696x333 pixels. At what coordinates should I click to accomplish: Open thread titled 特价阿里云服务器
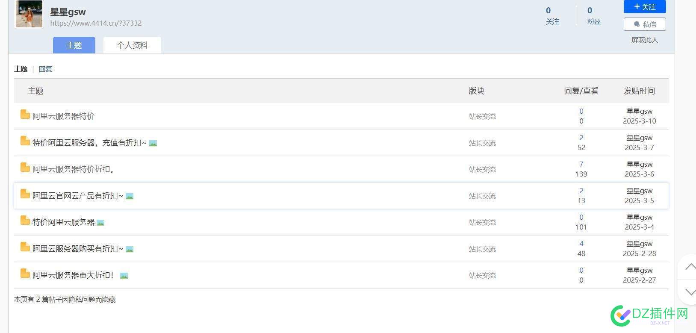point(63,222)
